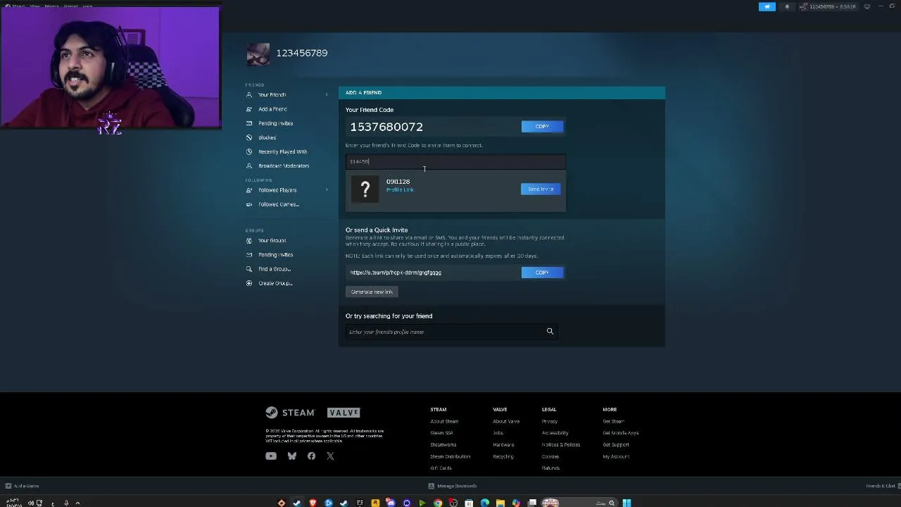Click the Windows Start button

pyautogui.click(x=626, y=503)
